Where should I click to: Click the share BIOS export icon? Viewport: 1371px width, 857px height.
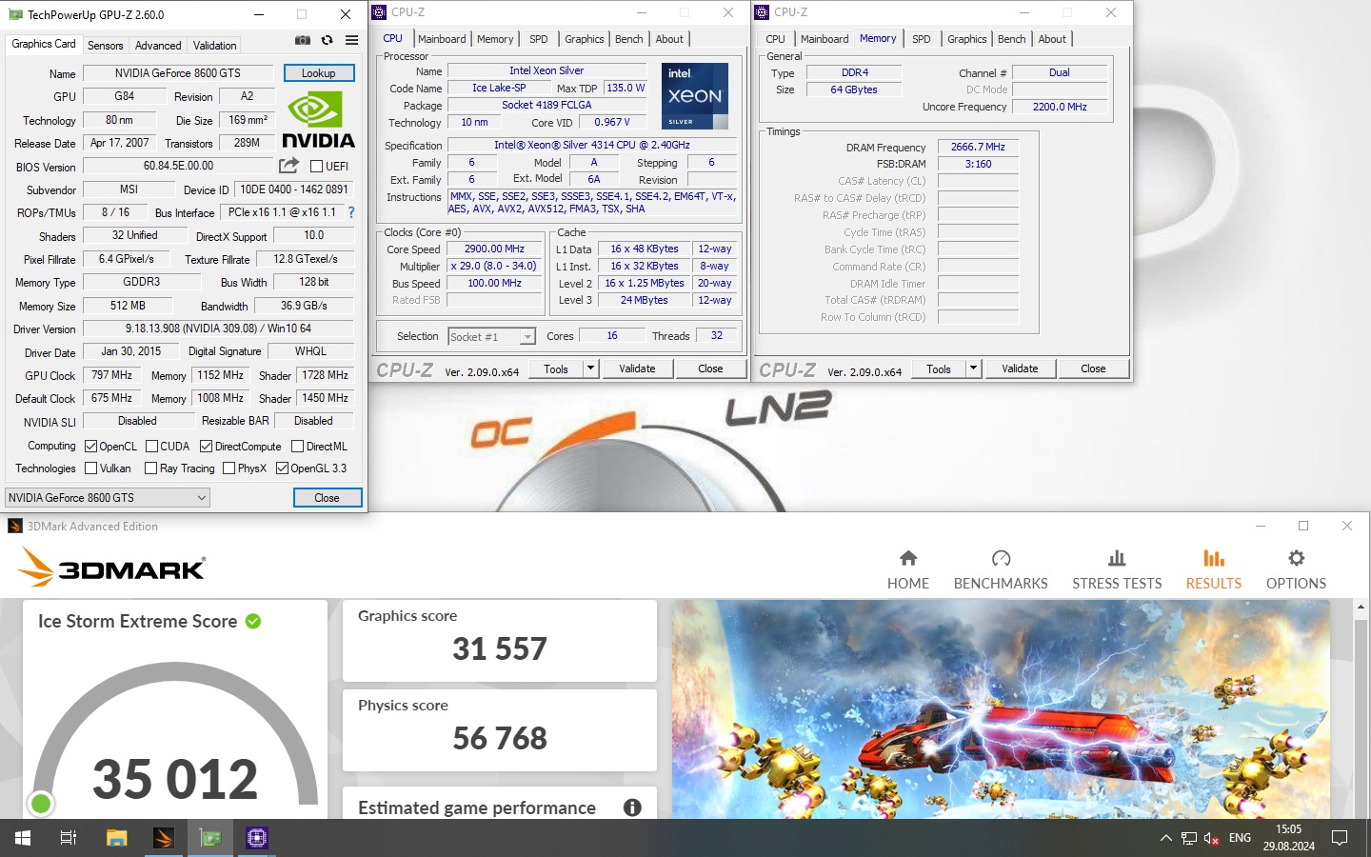tap(288, 166)
